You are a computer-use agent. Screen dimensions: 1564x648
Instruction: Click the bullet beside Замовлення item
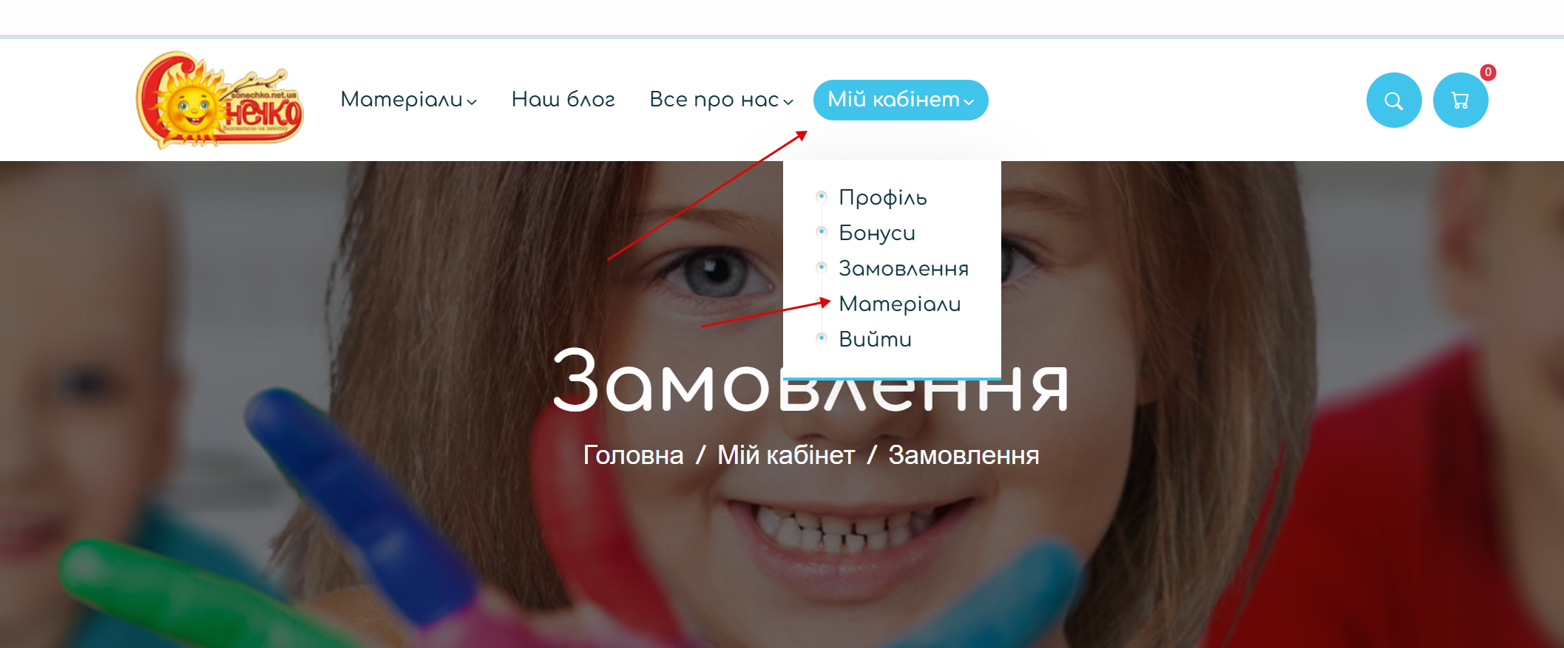pos(822,267)
